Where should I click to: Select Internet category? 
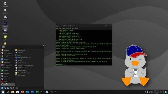coord(5,76)
